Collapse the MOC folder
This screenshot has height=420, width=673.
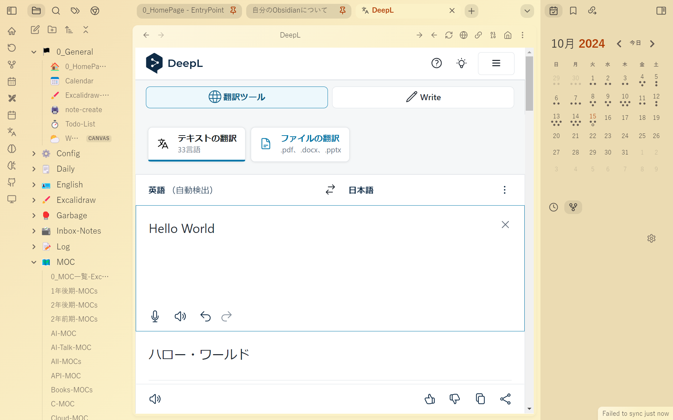(x=34, y=262)
